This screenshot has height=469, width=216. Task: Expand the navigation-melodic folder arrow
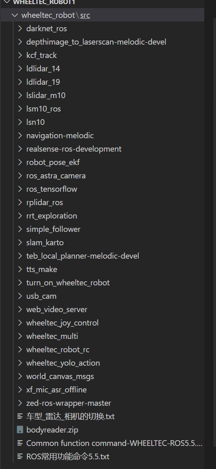(x=20, y=135)
